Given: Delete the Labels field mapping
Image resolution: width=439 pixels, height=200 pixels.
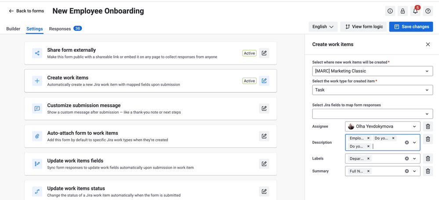Looking at the screenshot, I should 428,159.
